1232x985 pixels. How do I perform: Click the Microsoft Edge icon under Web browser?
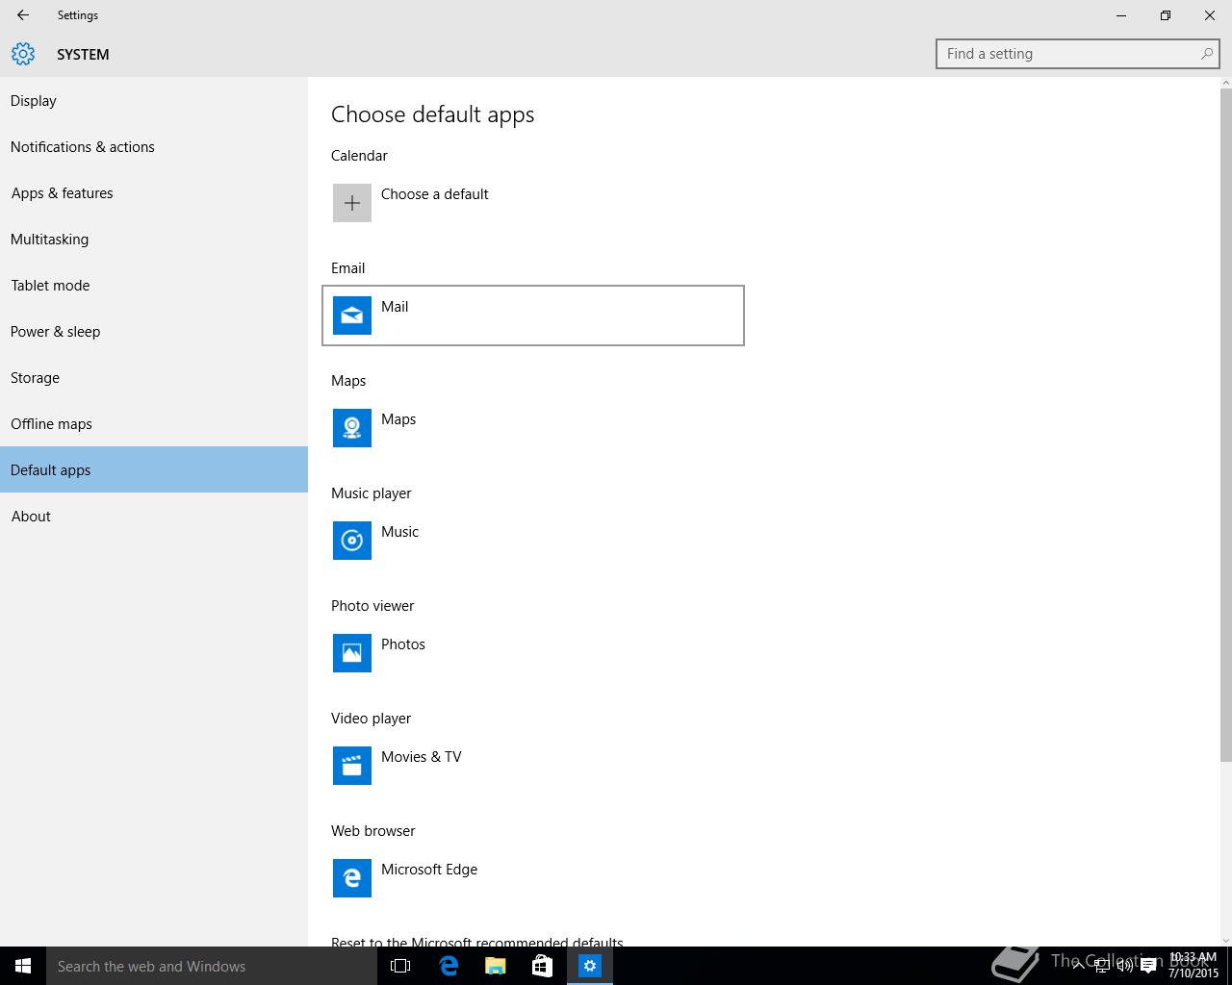(x=352, y=878)
